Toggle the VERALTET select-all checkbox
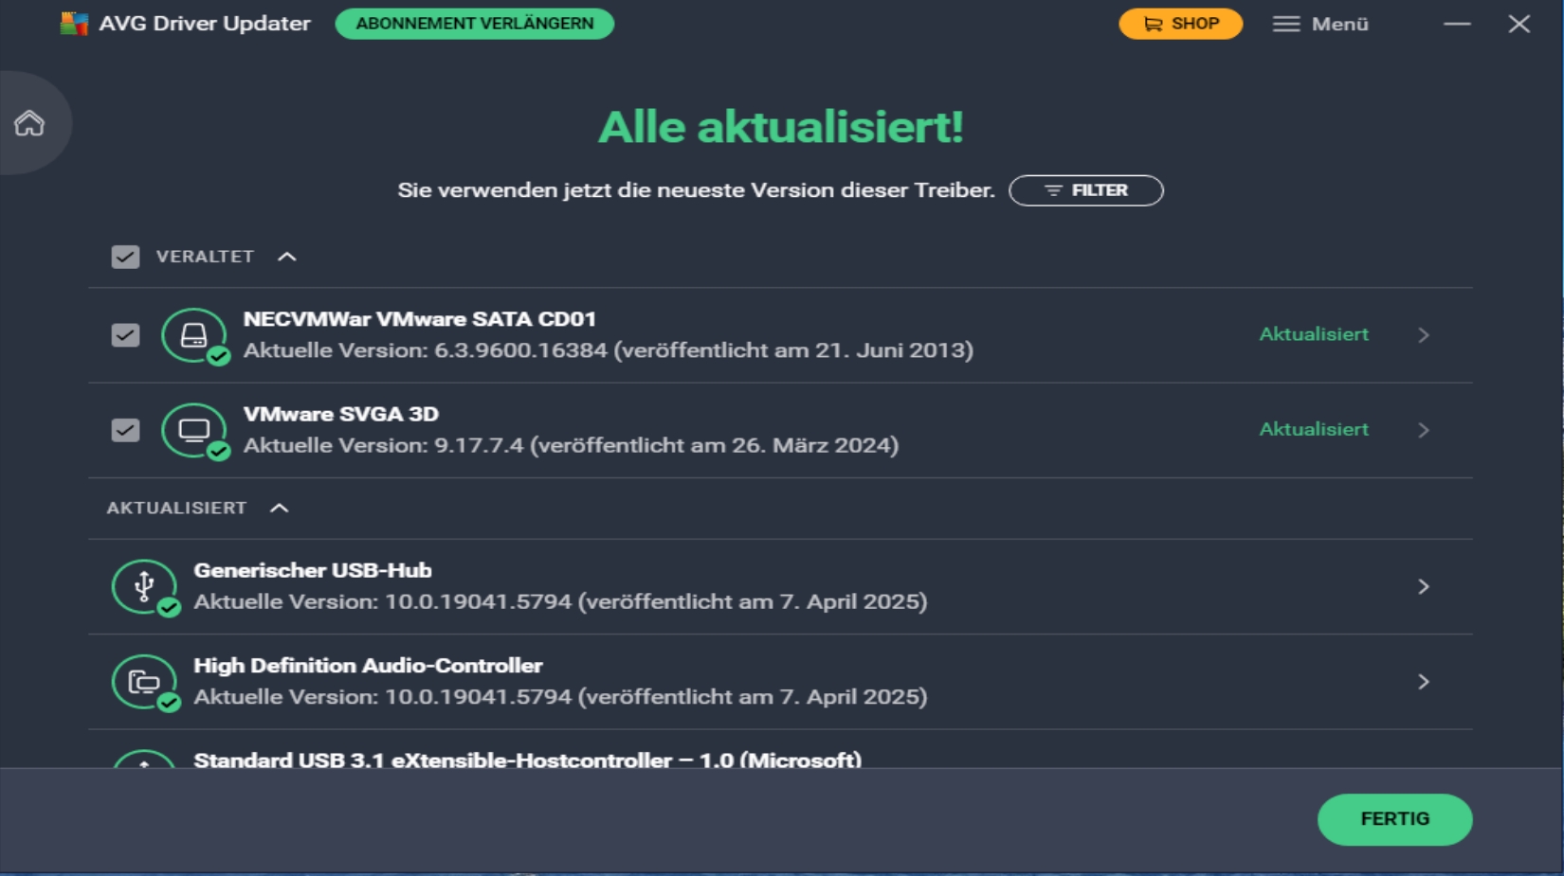This screenshot has width=1564, height=876. point(125,257)
